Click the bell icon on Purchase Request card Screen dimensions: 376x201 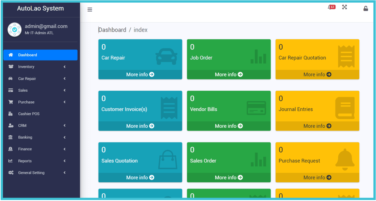[x=345, y=159]
